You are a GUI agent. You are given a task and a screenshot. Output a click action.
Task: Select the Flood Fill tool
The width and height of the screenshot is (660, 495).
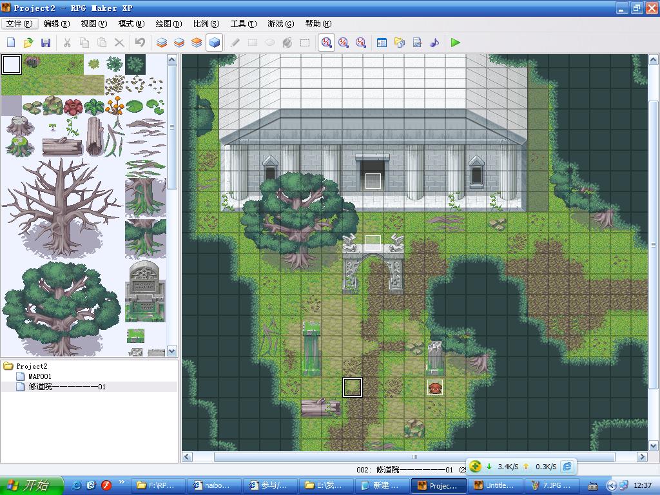point(287,43)
